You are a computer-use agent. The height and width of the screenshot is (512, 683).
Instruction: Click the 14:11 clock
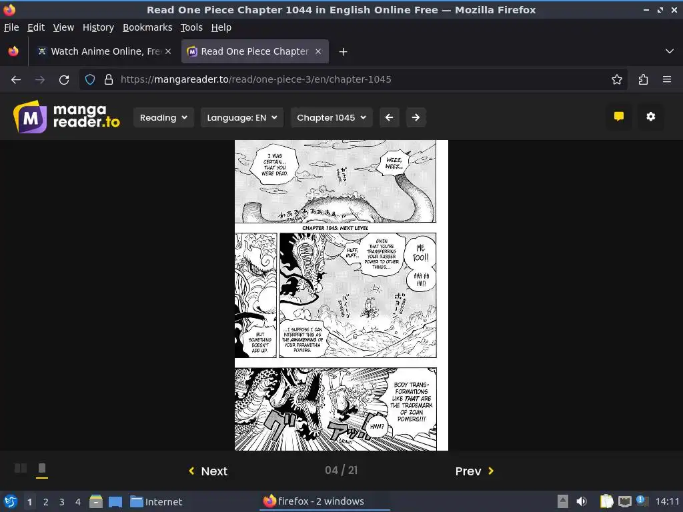tap(667, 501)
